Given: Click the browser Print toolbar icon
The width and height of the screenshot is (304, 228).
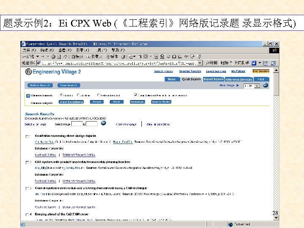Looking at the screenshot, I should point(140,57).
